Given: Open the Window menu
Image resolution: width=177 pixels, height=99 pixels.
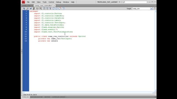Looking at the screenshot, I should coord(66,2).
